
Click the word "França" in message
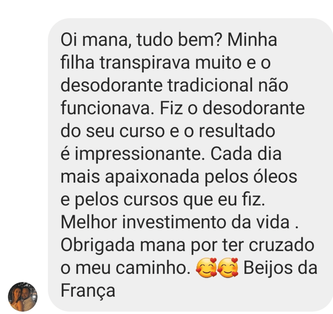tap(88, 291)
